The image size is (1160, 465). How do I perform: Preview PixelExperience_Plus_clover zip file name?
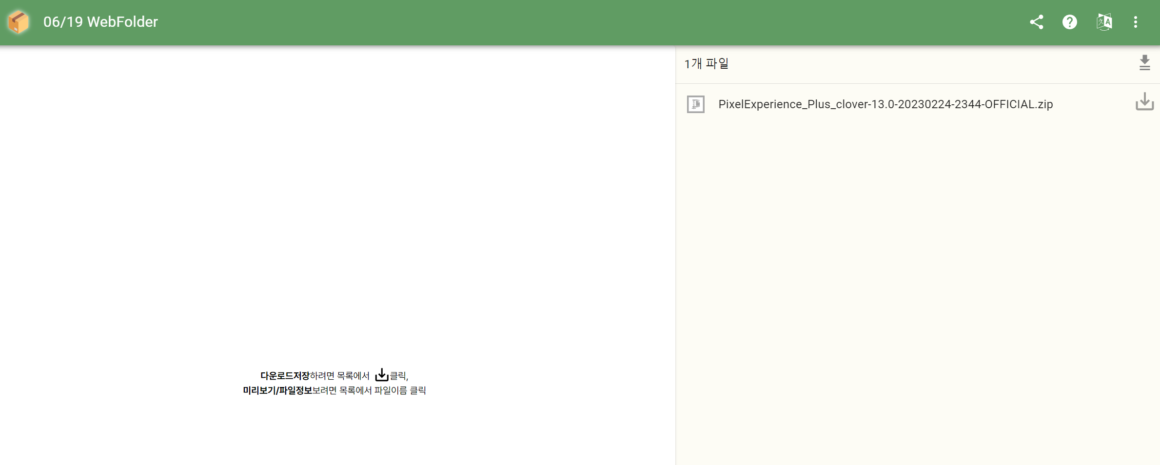coord(885,104)
